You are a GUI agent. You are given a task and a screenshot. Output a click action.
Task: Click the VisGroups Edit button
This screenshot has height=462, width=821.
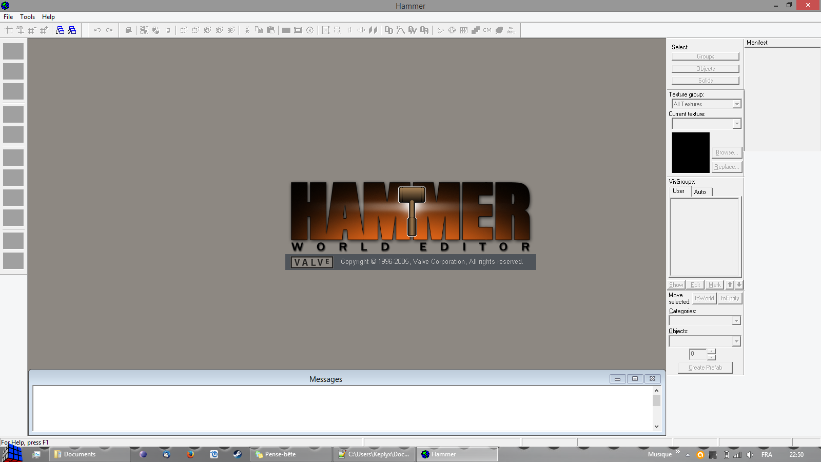pos(695,285)
